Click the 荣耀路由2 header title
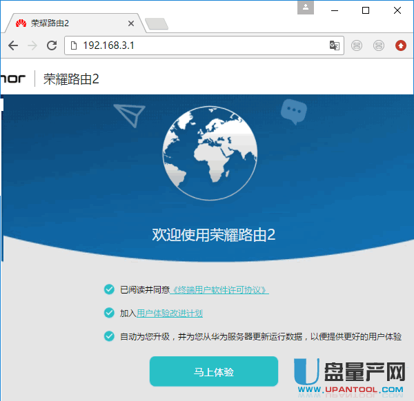Image resolution: width=414 pixels, height=401 pixels. [71, 79]
